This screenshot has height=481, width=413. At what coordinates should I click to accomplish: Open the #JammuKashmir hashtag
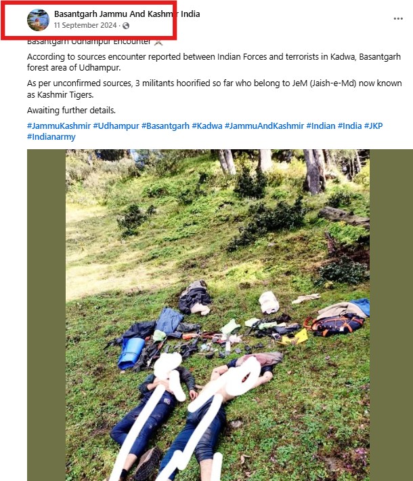pos(59,126)
